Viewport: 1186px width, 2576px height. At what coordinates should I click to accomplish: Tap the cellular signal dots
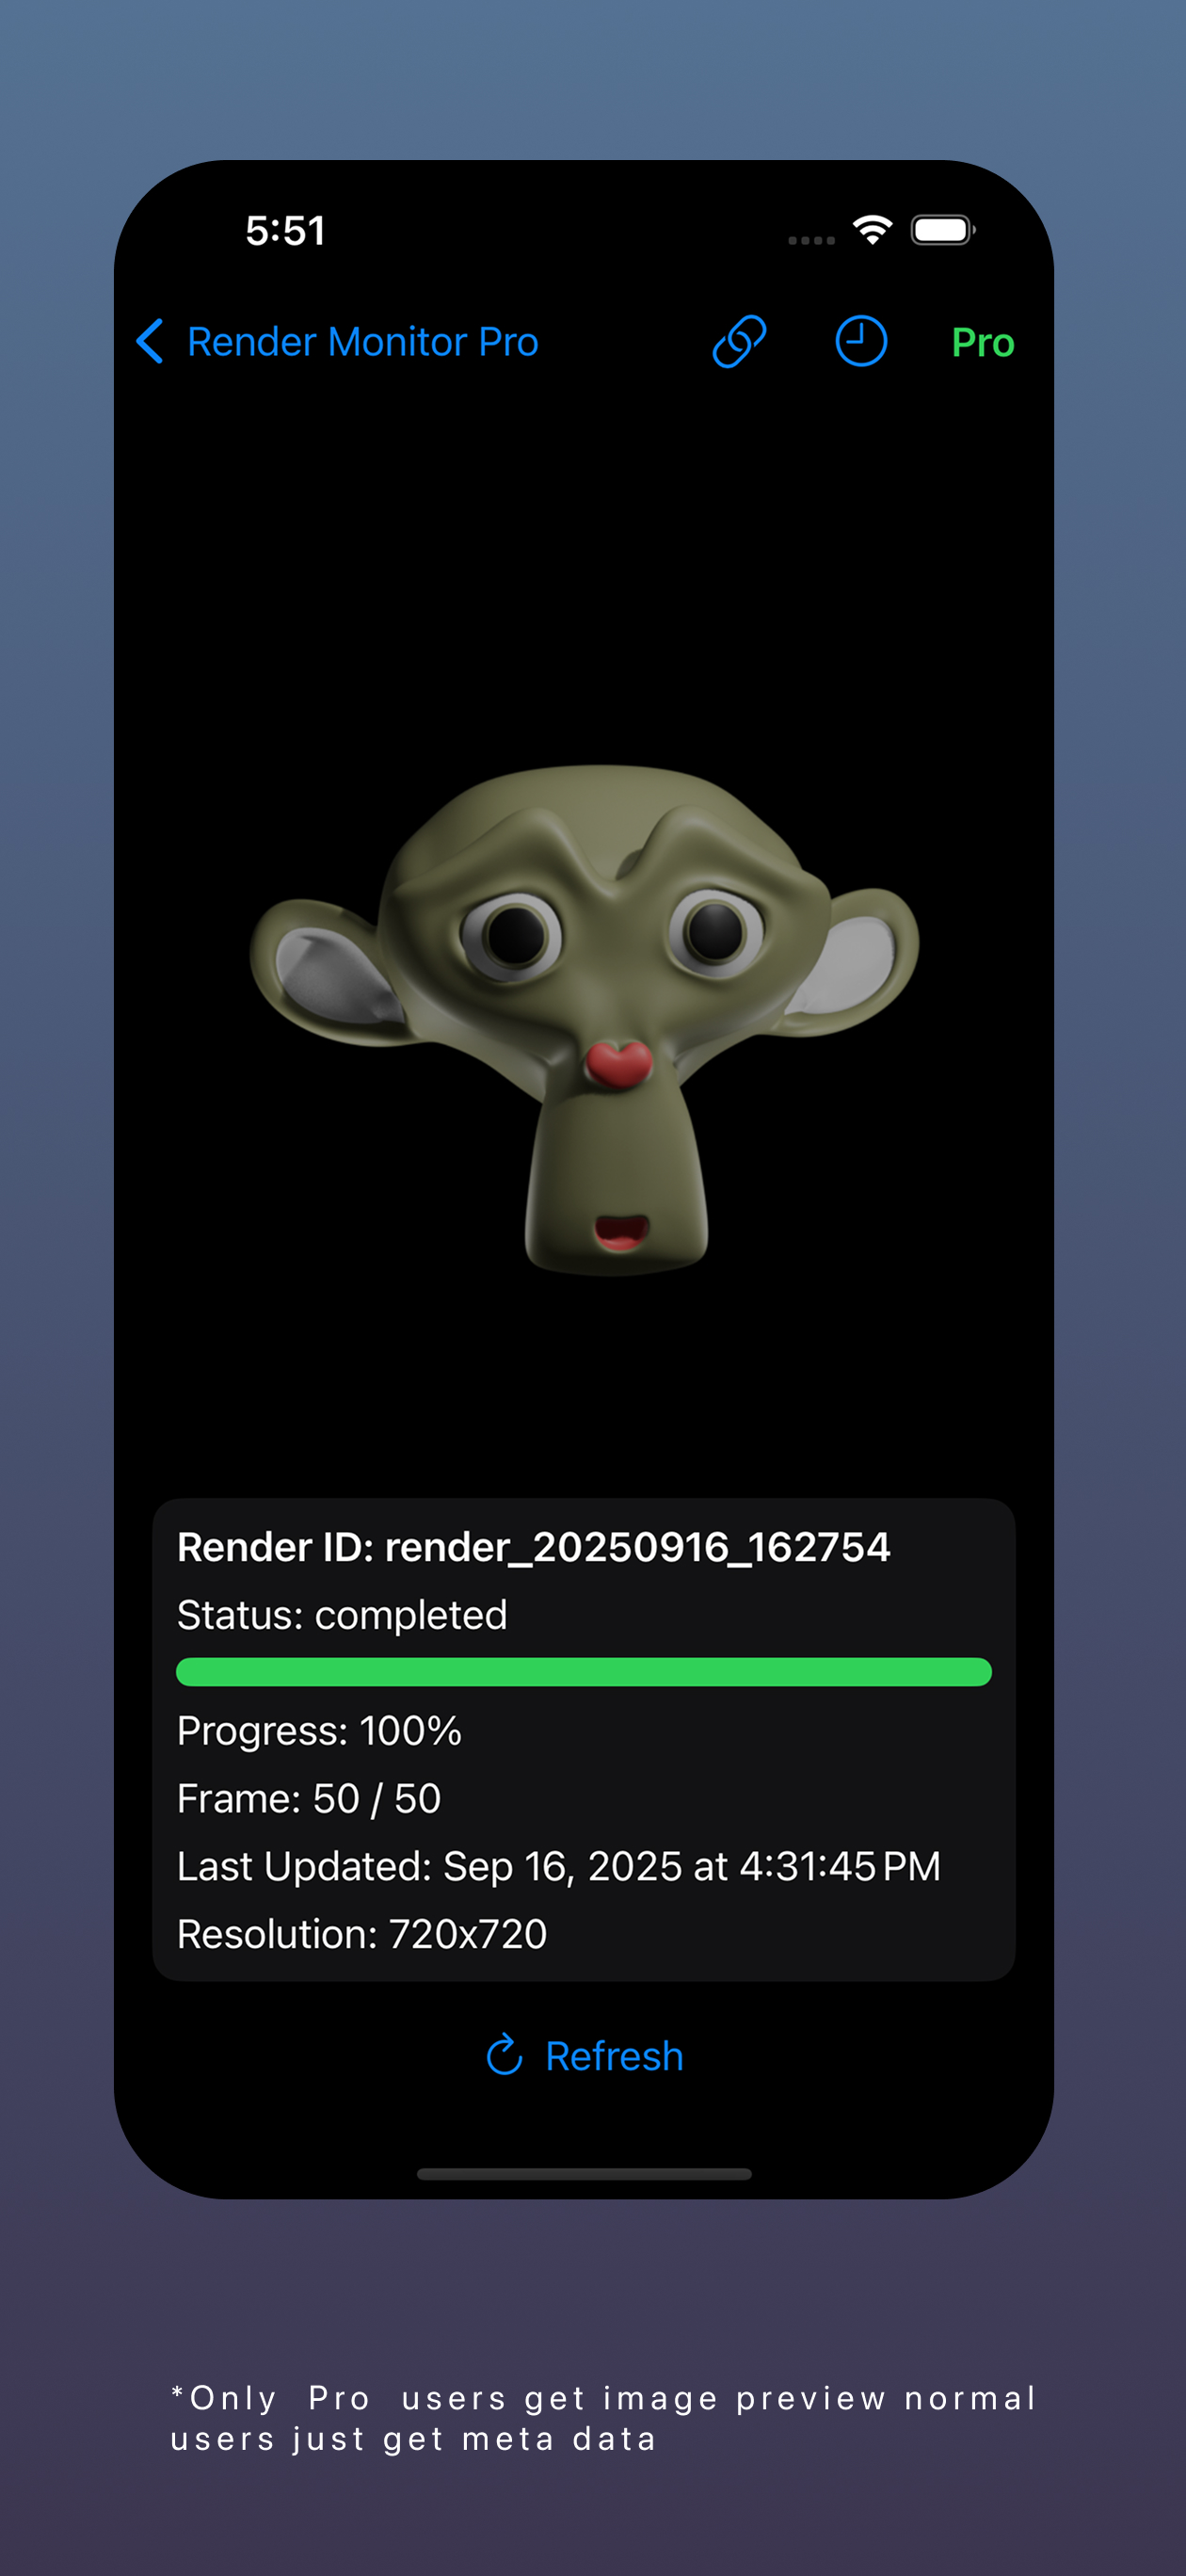coord(811,240)
